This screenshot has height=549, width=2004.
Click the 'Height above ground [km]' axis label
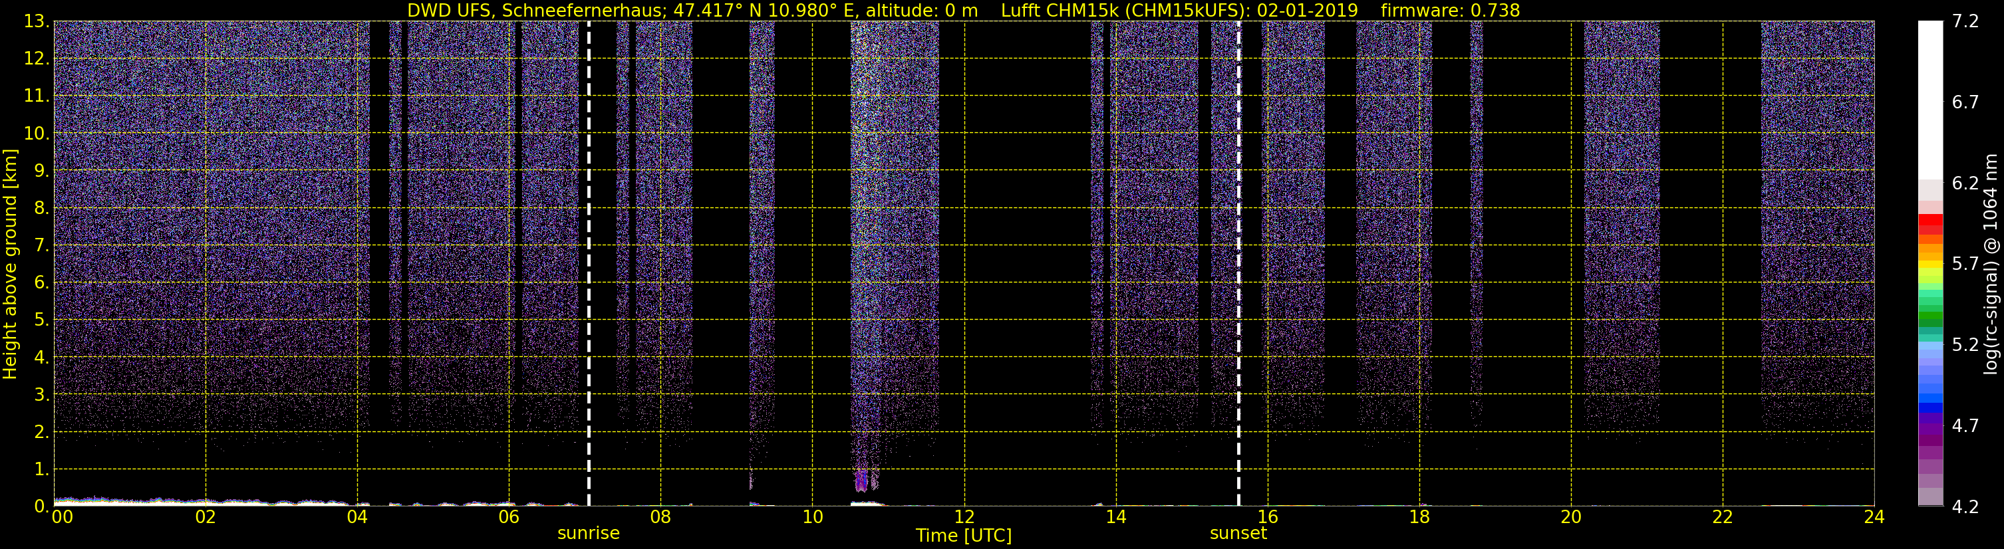coord(10,264)
